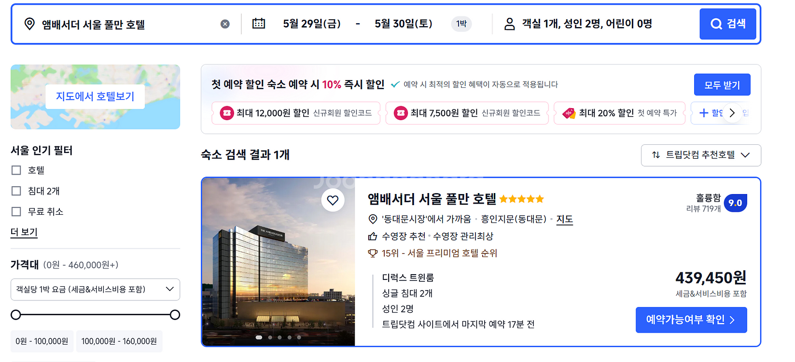
Task: Enable the 무료 취소 filter
Action: click(16, 212)
